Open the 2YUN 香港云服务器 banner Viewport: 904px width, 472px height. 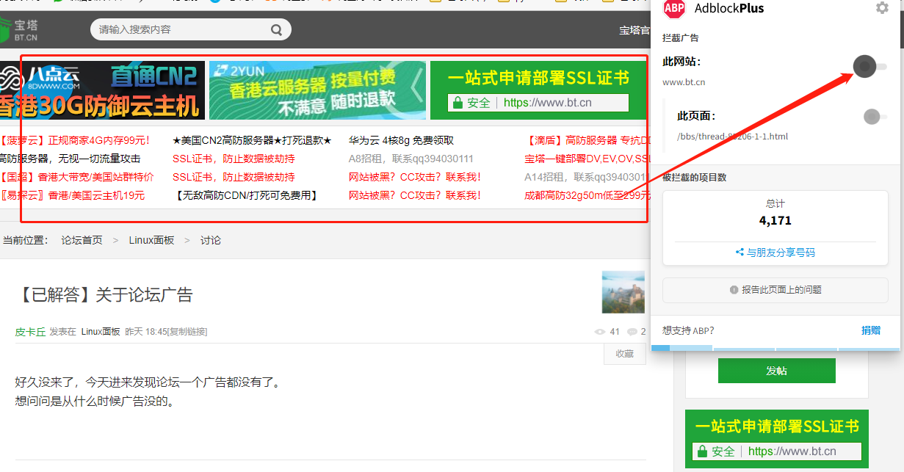pyautogui.click(x=317, y=90)
